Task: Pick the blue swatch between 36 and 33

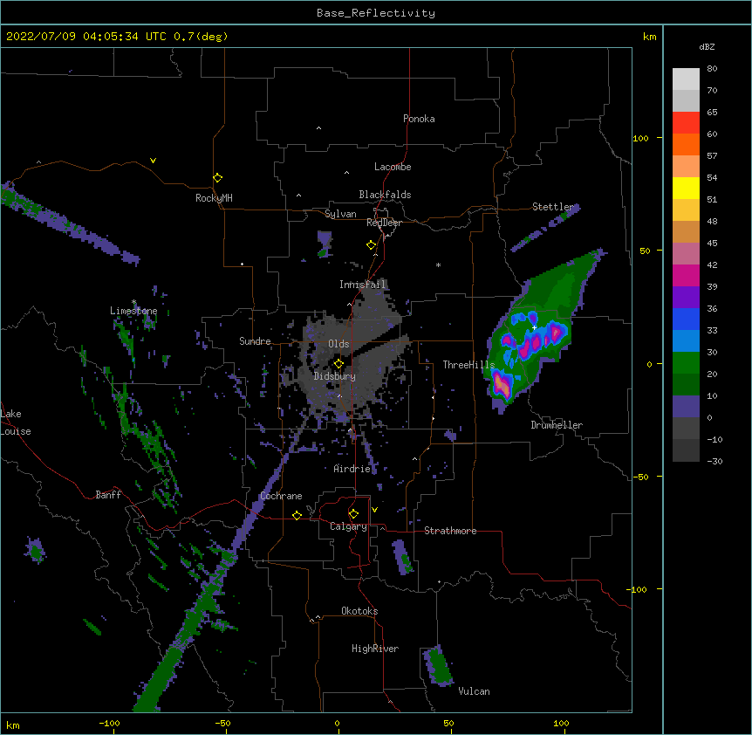Action: pos(686,319)
